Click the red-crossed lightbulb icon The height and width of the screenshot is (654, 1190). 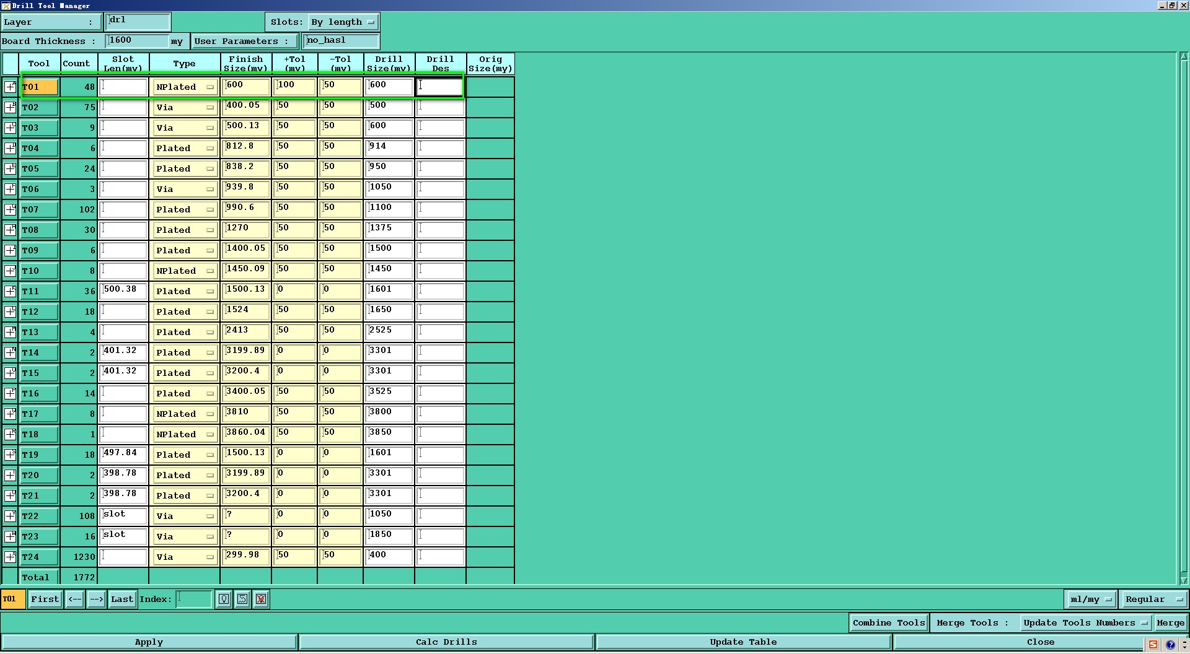[261, 599]
